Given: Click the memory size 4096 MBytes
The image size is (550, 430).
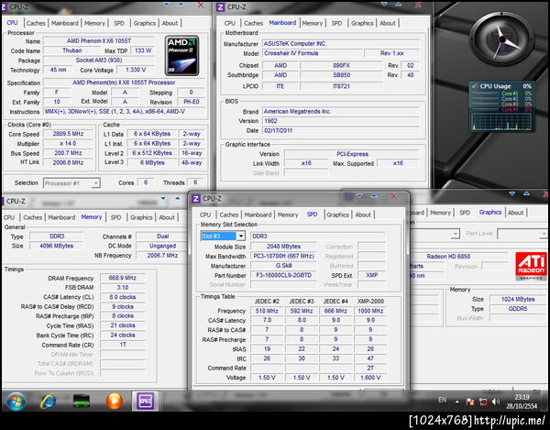Looking at the screenshot, I should point(57,246).
